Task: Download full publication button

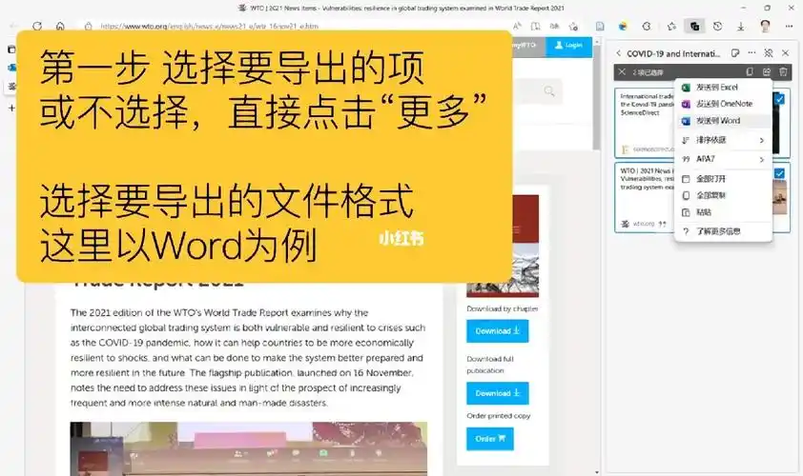Action: (x=497, y=393)
